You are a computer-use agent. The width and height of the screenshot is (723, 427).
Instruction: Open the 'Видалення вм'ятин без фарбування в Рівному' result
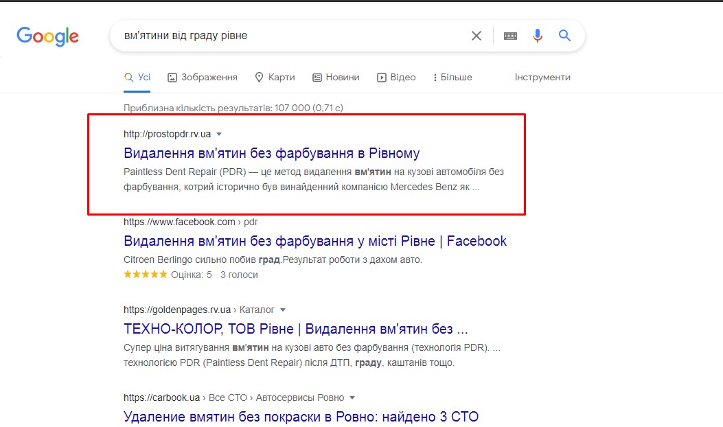pos(272,153)
